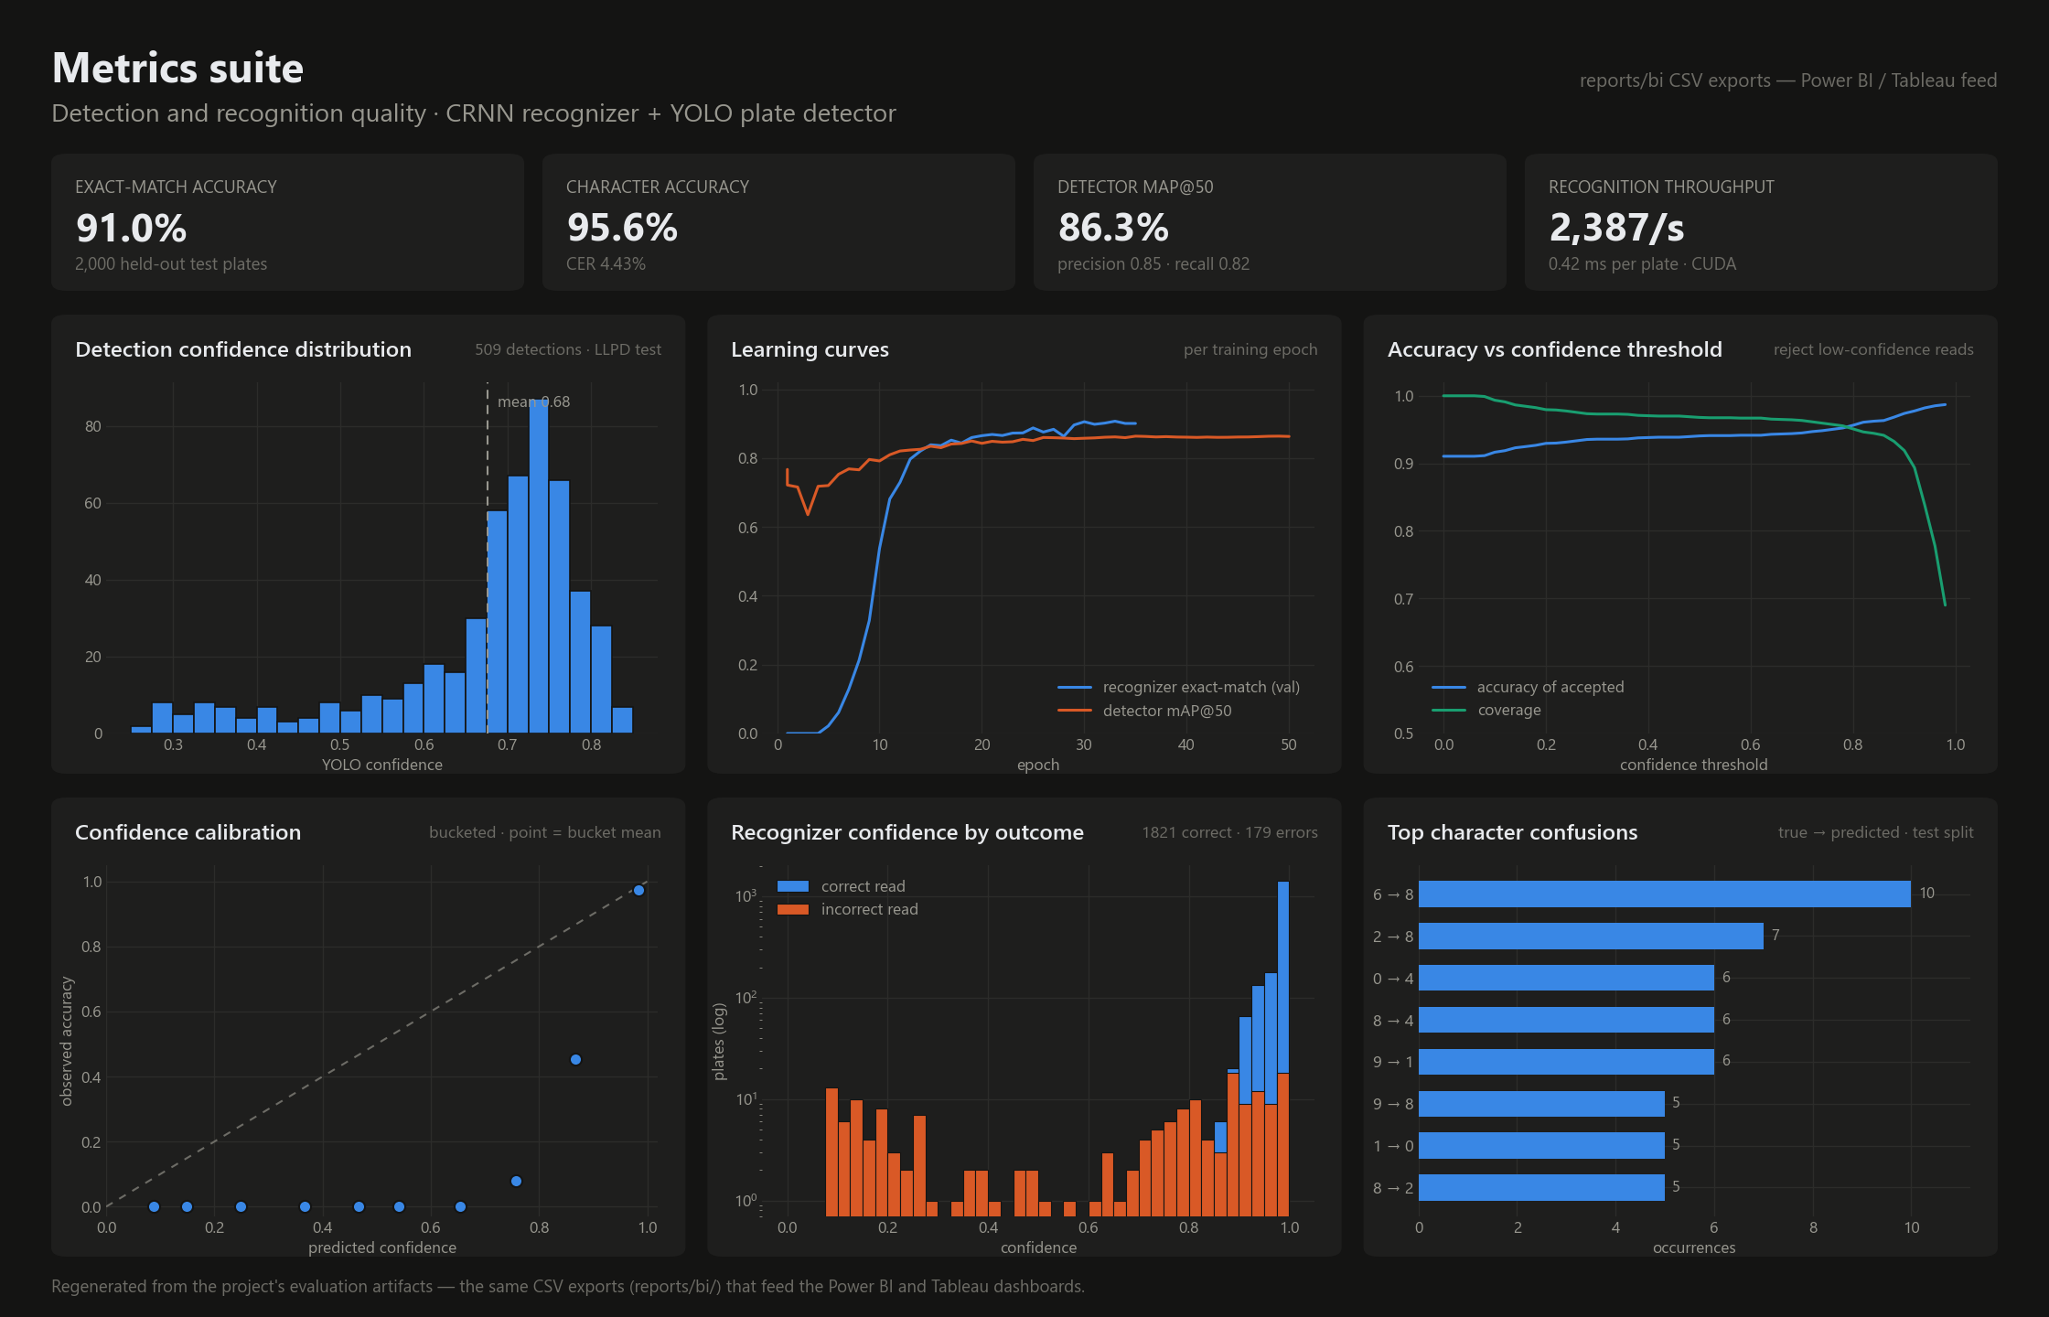The width and height of the screenshot is (2049, 1317).
Task: Click the Metrics suite heading
Action: click(x=177, y=69)
